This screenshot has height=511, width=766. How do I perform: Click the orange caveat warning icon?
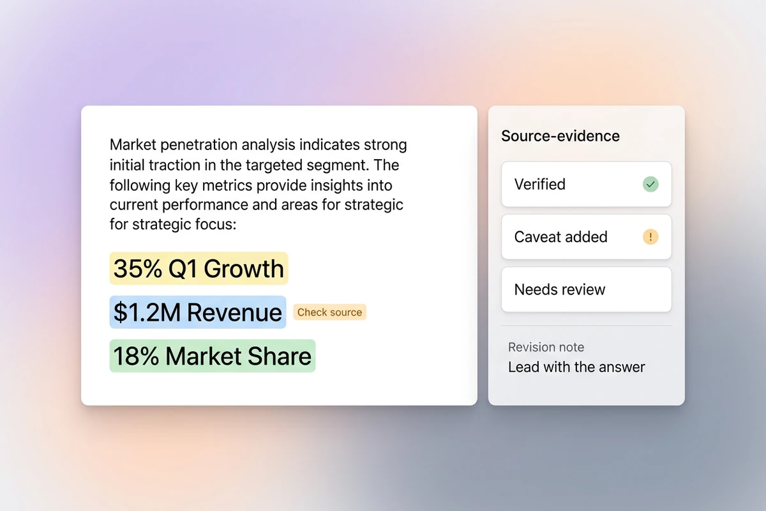(x=650, y=237)
